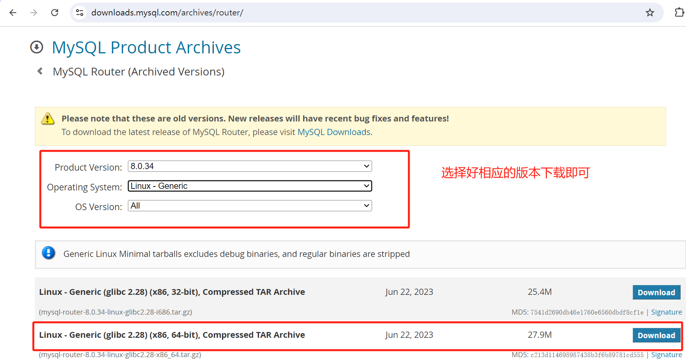Open site information via the tune icon
686x361 pixels.
pyautogui.click(x=79, y=12)
